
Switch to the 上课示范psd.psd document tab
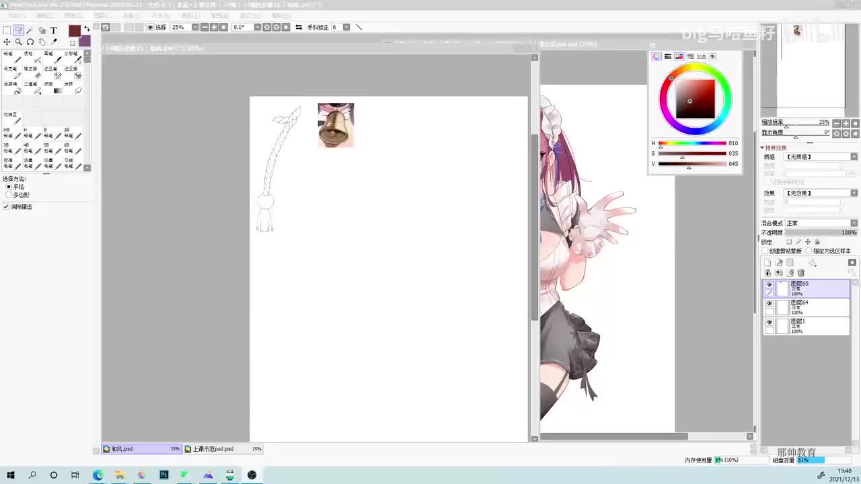click(222, 449)
